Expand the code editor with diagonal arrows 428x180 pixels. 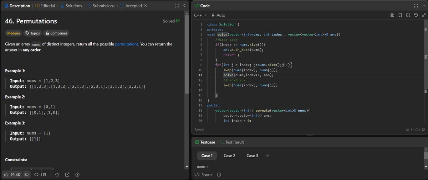[423, 15]
